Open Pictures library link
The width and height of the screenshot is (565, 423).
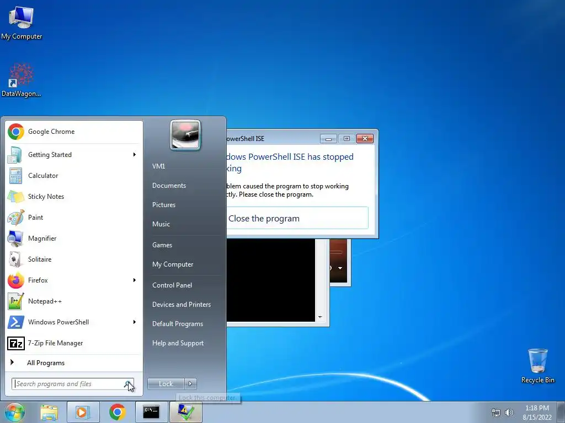coord(163,205)
